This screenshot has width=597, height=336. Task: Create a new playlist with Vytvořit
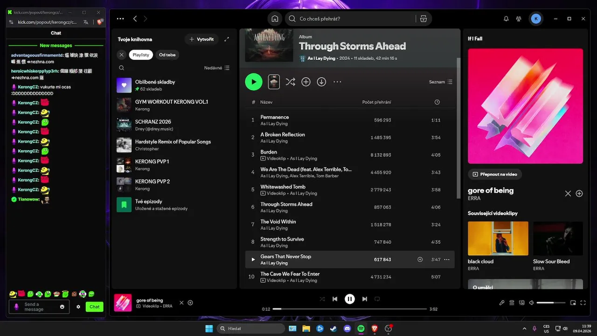click(201, 39)
